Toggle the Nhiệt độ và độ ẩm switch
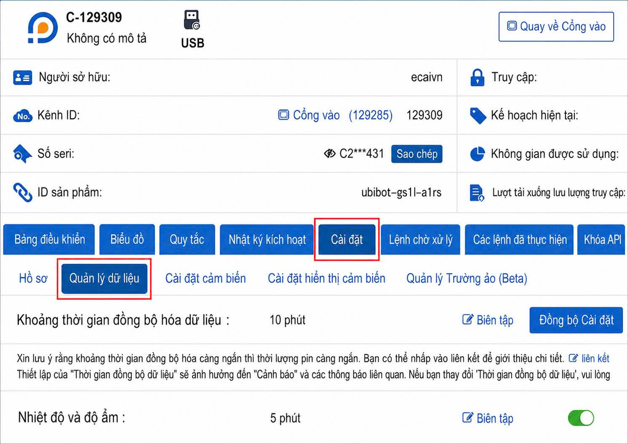This screenshot has width=628, height=444. pos(581,418)
